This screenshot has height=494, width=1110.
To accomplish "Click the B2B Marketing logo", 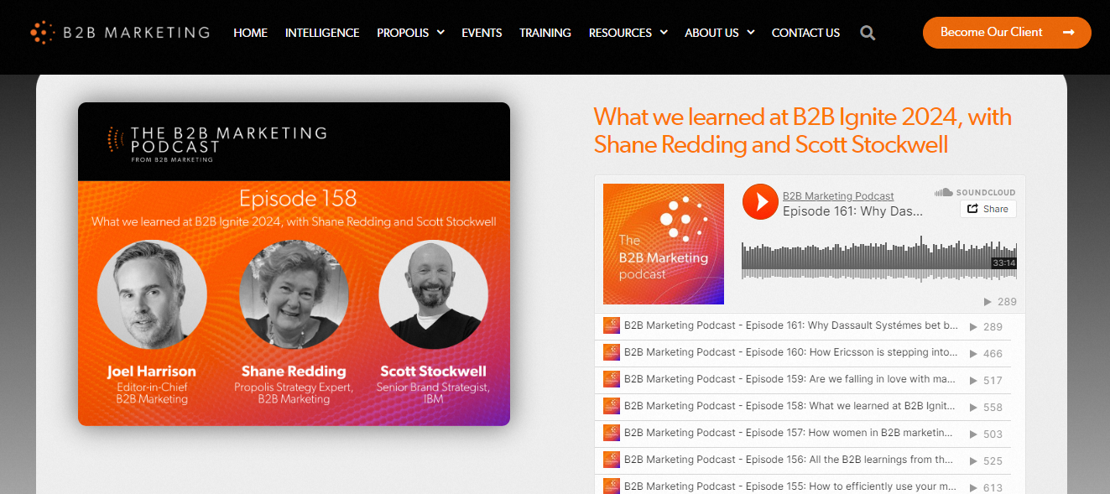I will (x=119, y=32).
